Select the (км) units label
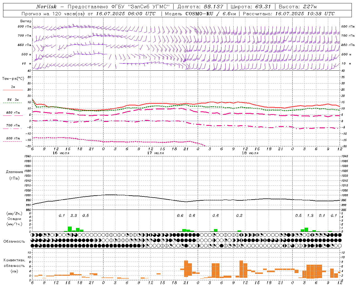 click(x=14, y=271)
